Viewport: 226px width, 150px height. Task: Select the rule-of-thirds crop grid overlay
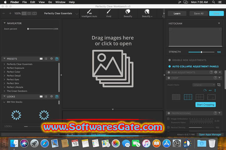(x=188, y=97)
